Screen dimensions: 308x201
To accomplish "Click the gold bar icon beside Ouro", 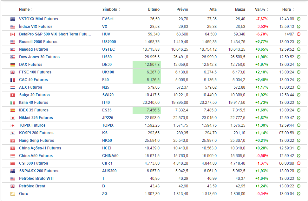I will pyautogui.click(x=13, y=194).
